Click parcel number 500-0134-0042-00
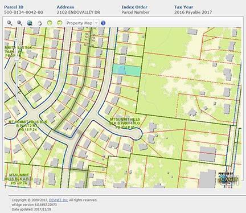The height and width of the screenshot is (213, 246). click(23, 13)
